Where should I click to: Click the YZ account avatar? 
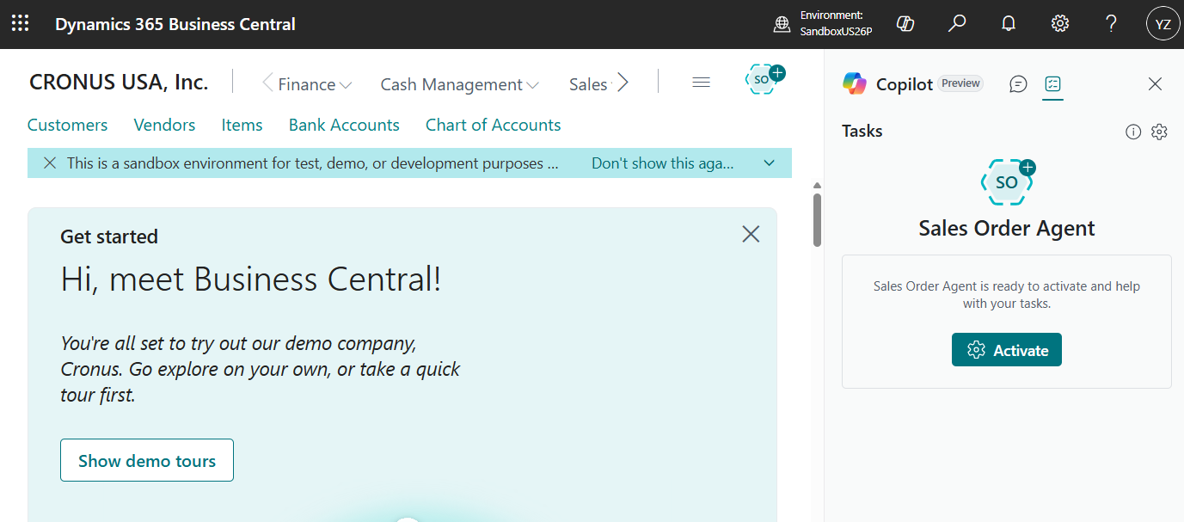click(1163, 23)
